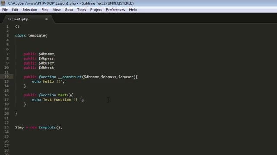Click the 'new' keyword on line 23
The width and height of the screenshot is (277, 155).
33,127
